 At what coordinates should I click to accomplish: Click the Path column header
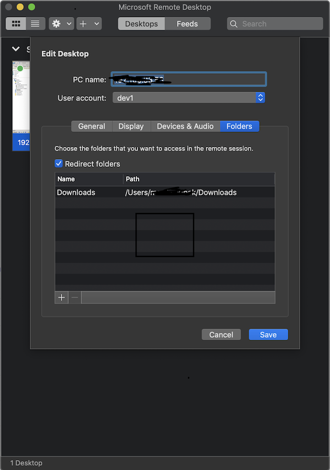tap(199, 179)
